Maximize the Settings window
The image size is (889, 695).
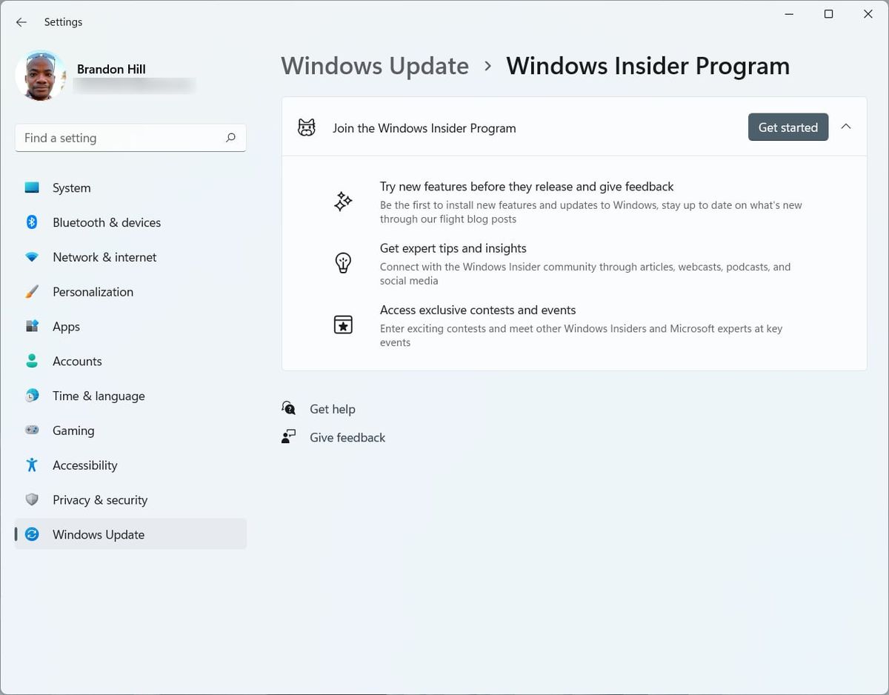click(829, 14)
